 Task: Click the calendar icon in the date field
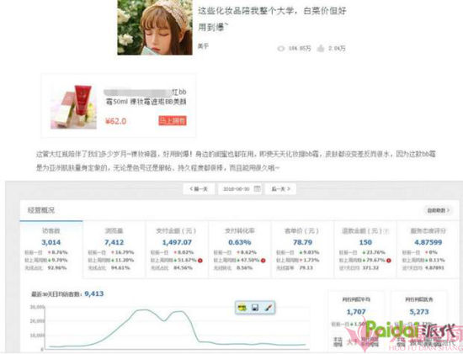tap(258, 189)
